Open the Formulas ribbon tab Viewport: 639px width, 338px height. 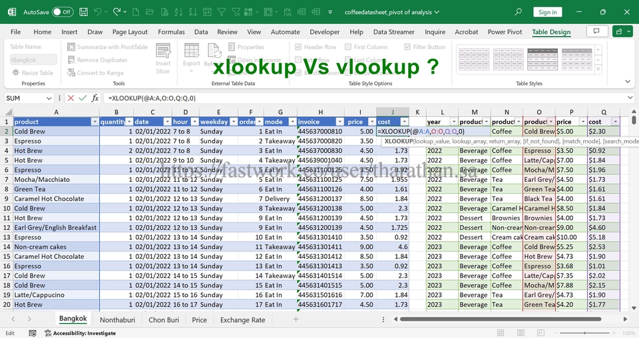point(171,32)
